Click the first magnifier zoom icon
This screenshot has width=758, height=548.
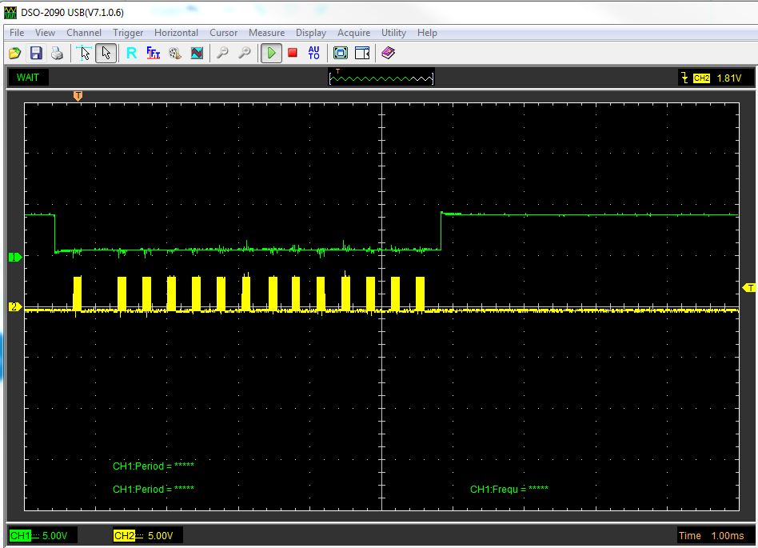click(223, 53)
